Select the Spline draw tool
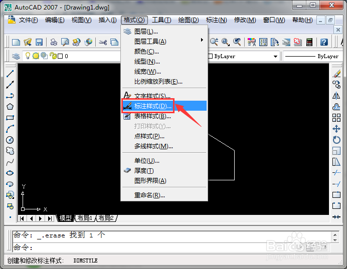The width and height of the screenshot is (347, 269). coord(10,162)
